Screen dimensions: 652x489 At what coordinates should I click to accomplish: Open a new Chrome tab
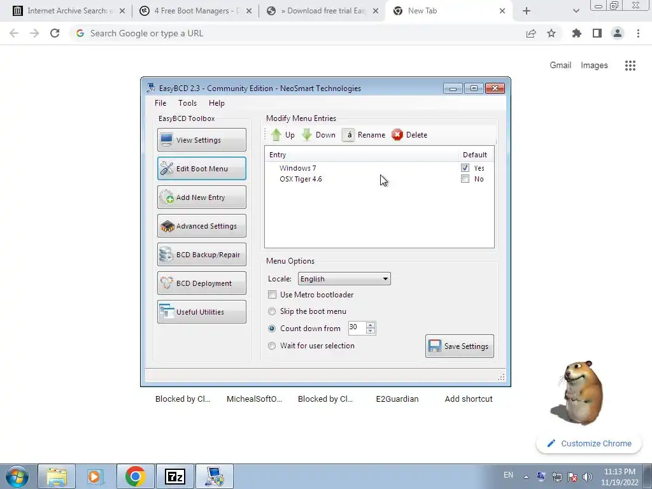click(x=527, y=11)
